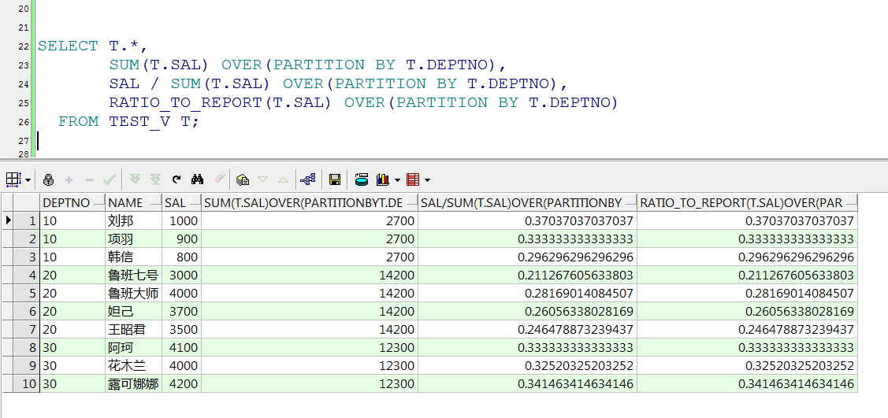
Task: Click the clear record eraser icon
Action: [x=220, y=179]
